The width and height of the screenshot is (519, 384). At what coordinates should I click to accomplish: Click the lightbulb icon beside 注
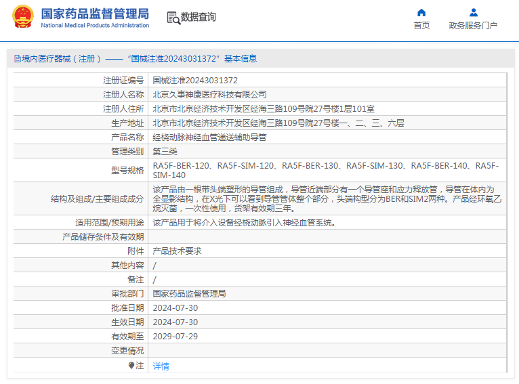point(131,365)
